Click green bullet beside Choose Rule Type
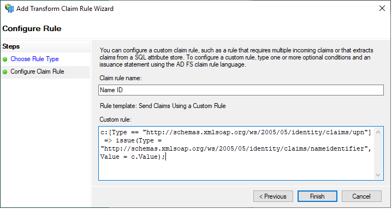 [5, 59]
